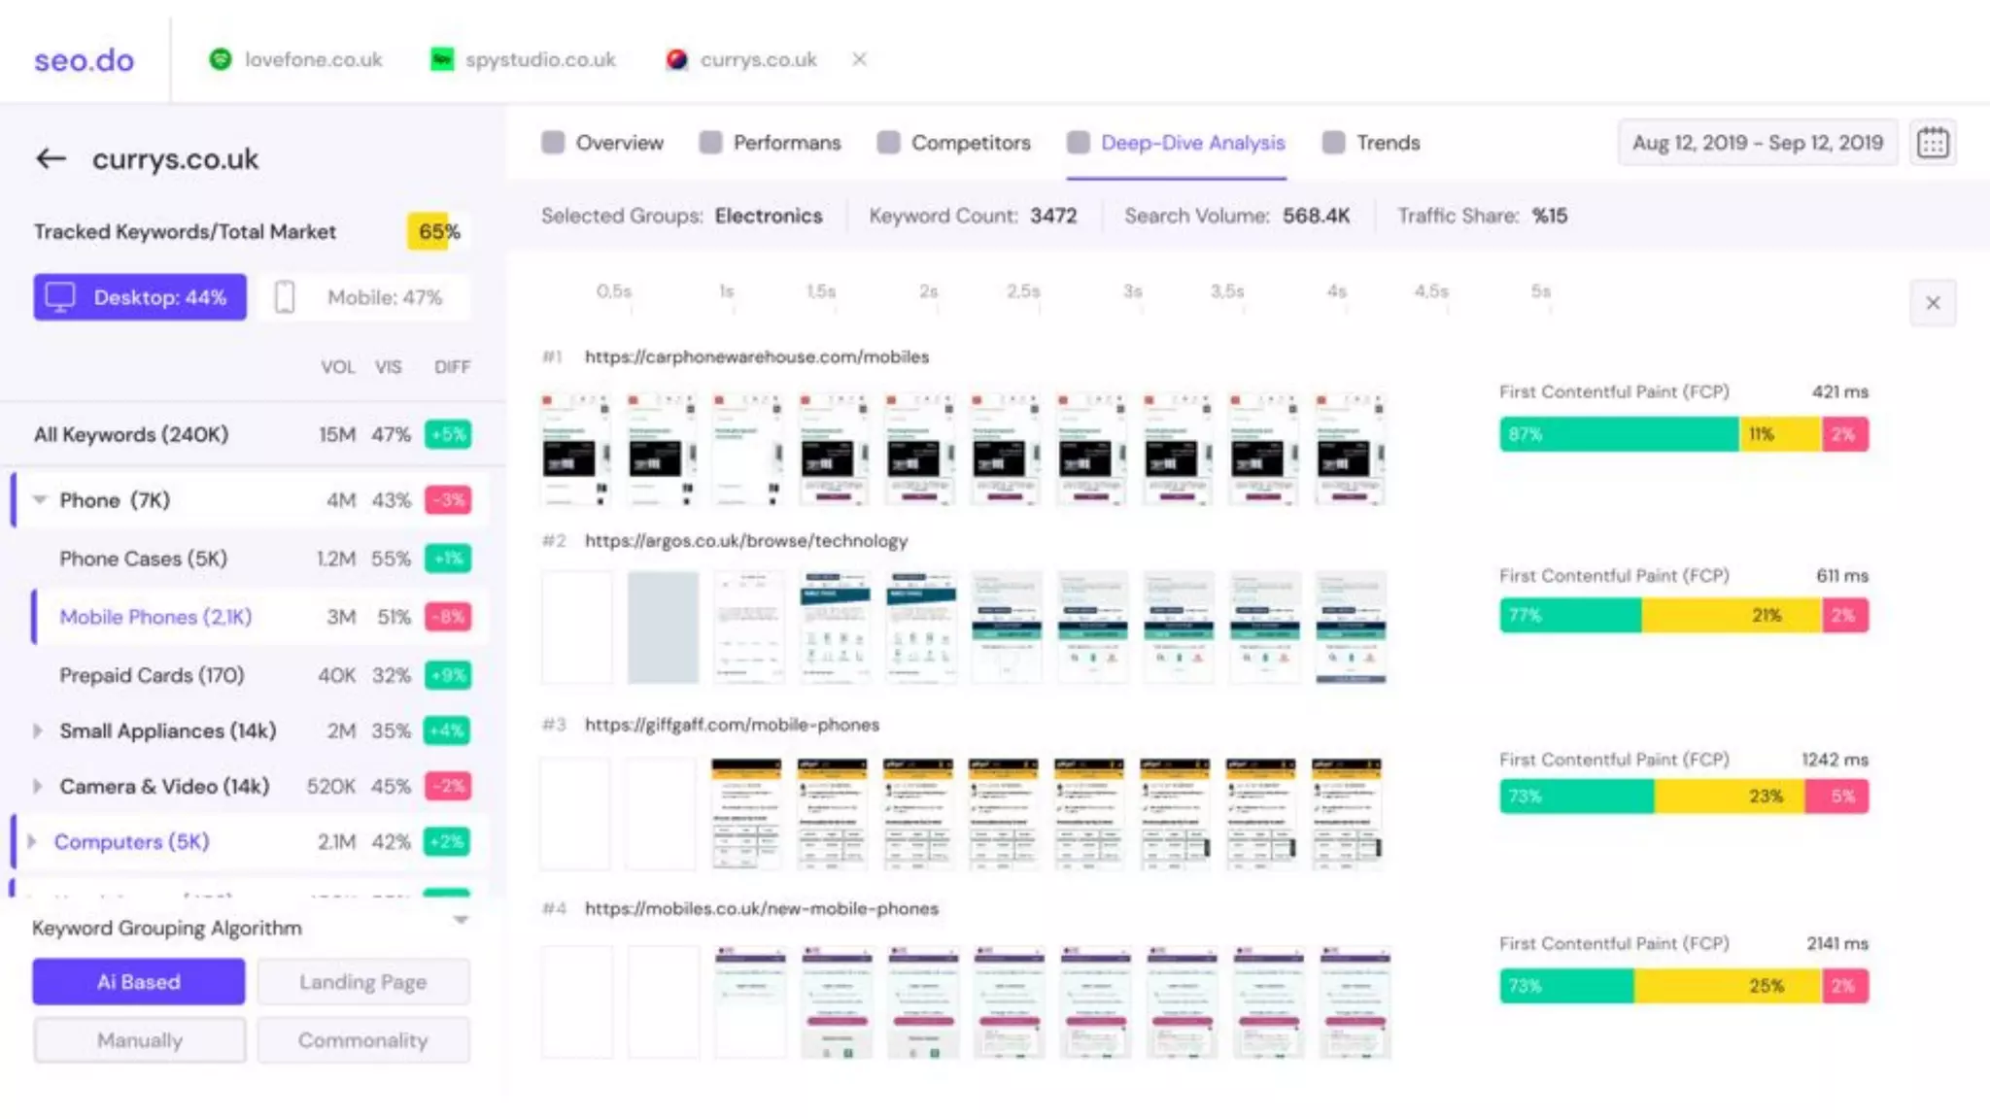Click the mobile phone device icon
Image resolution: width=1990 pixels, height=1119 pixels.
(285, 297)
